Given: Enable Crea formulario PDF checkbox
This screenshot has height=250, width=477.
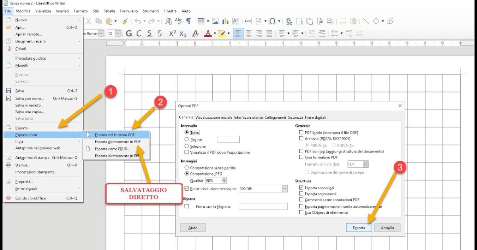Looking at the screenshot, I should [301, 157].
